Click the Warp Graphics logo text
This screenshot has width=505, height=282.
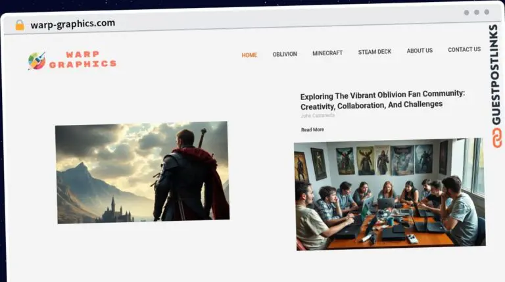click(82, 59)
